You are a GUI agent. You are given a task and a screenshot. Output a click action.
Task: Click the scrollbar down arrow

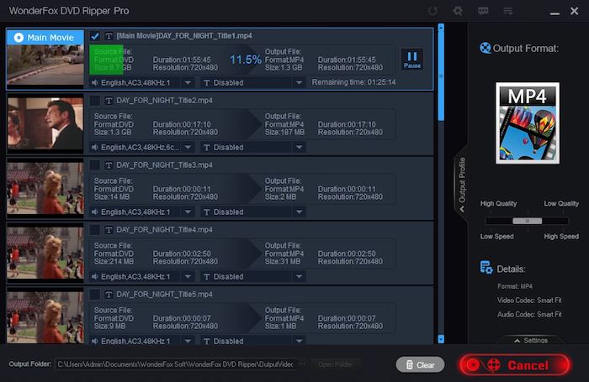pyautogui.click(x=441, y=339)
